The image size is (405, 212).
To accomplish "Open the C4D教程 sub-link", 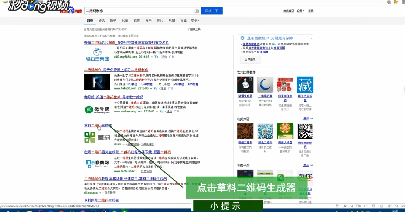I will (x=147, y=84).
